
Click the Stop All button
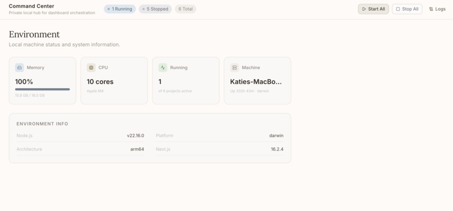pos(407,9)
